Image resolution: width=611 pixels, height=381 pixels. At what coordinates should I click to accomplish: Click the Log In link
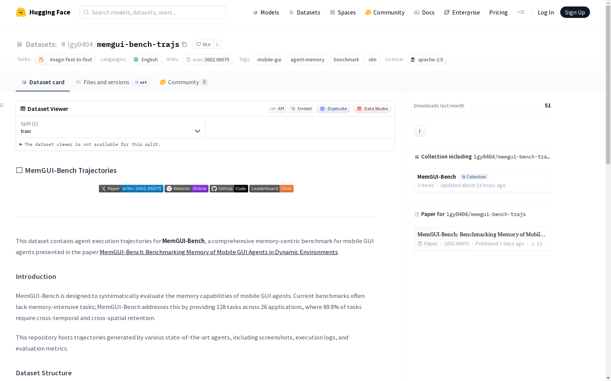point(546,12)
